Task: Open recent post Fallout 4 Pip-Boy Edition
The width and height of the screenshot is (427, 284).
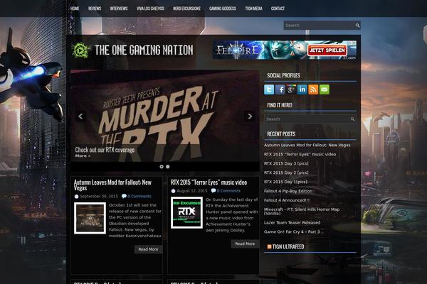Action: [288, 191]
